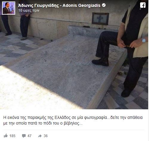
Task: Click the thumbs-up like icon
Action: tap(6, 136)
